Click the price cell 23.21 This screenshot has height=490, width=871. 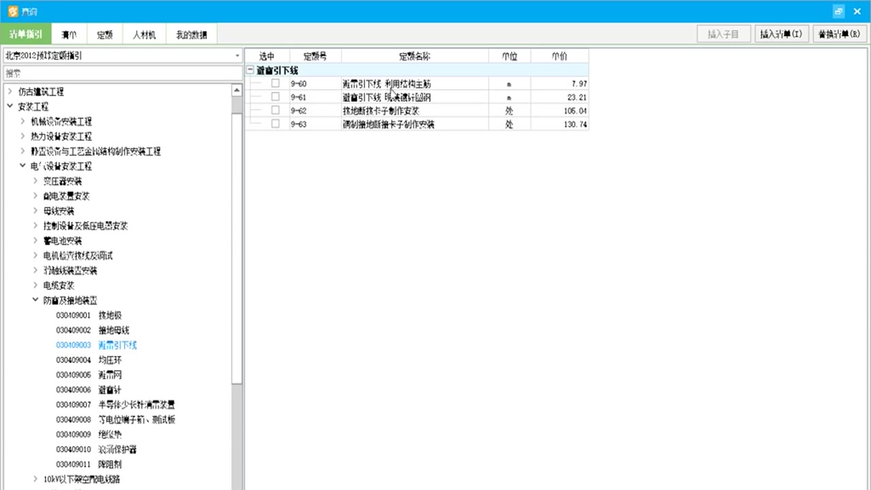point(559,97)
